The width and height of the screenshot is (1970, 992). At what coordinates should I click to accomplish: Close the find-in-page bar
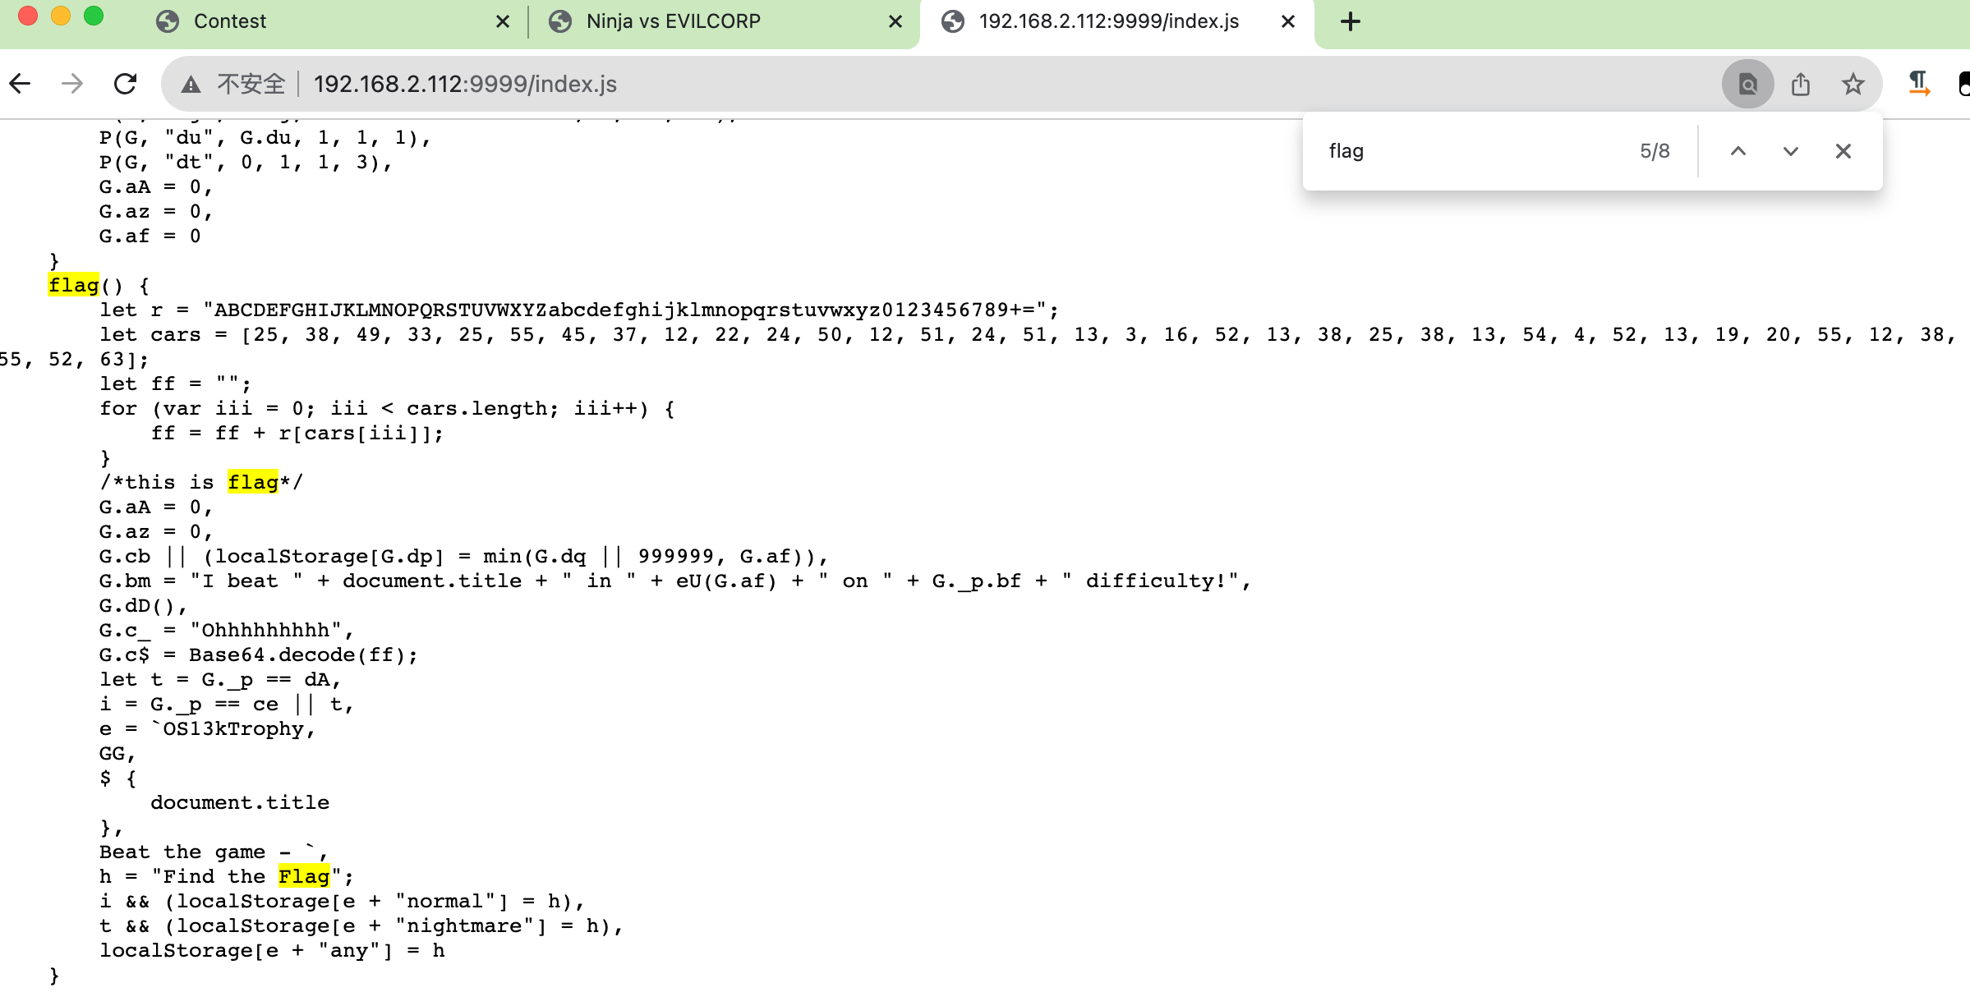pos(1843,151)
